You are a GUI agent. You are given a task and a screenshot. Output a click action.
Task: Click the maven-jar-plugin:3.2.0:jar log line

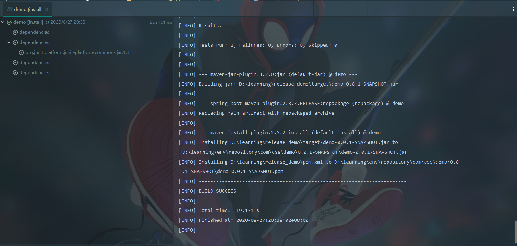pyautogui.click(x=268, y=74)
